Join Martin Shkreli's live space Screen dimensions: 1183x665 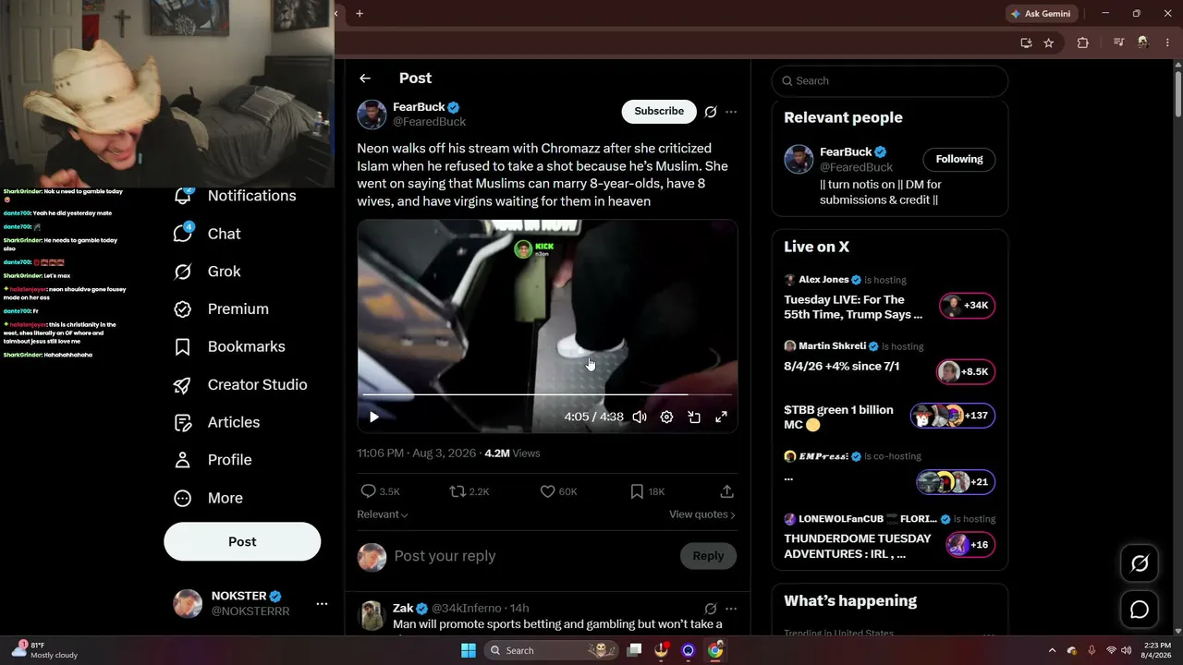coord(967,372)
